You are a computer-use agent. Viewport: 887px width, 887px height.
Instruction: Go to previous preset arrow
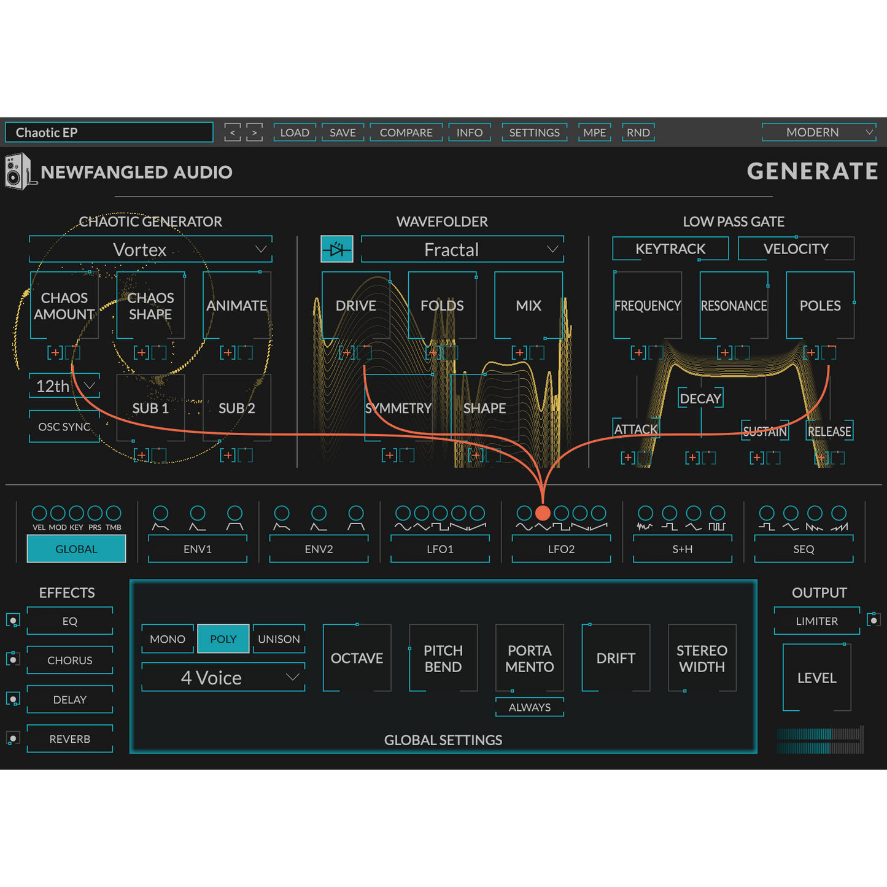pyautogui.click(x=232, y=133)
